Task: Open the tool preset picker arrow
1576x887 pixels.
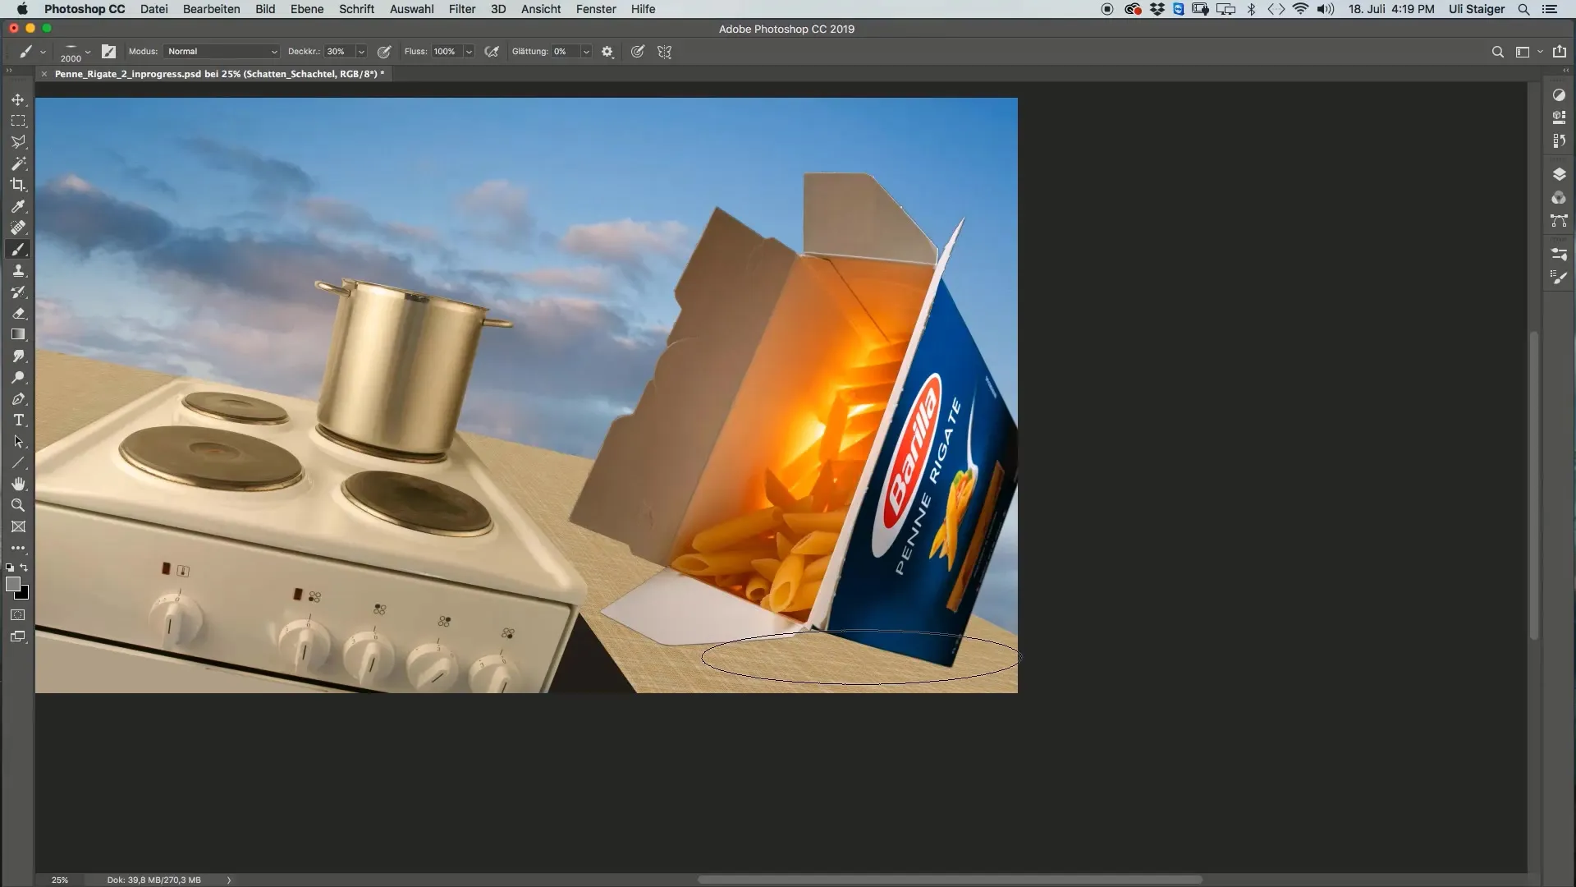Action: pyautogui.click(x=43, y=52)
